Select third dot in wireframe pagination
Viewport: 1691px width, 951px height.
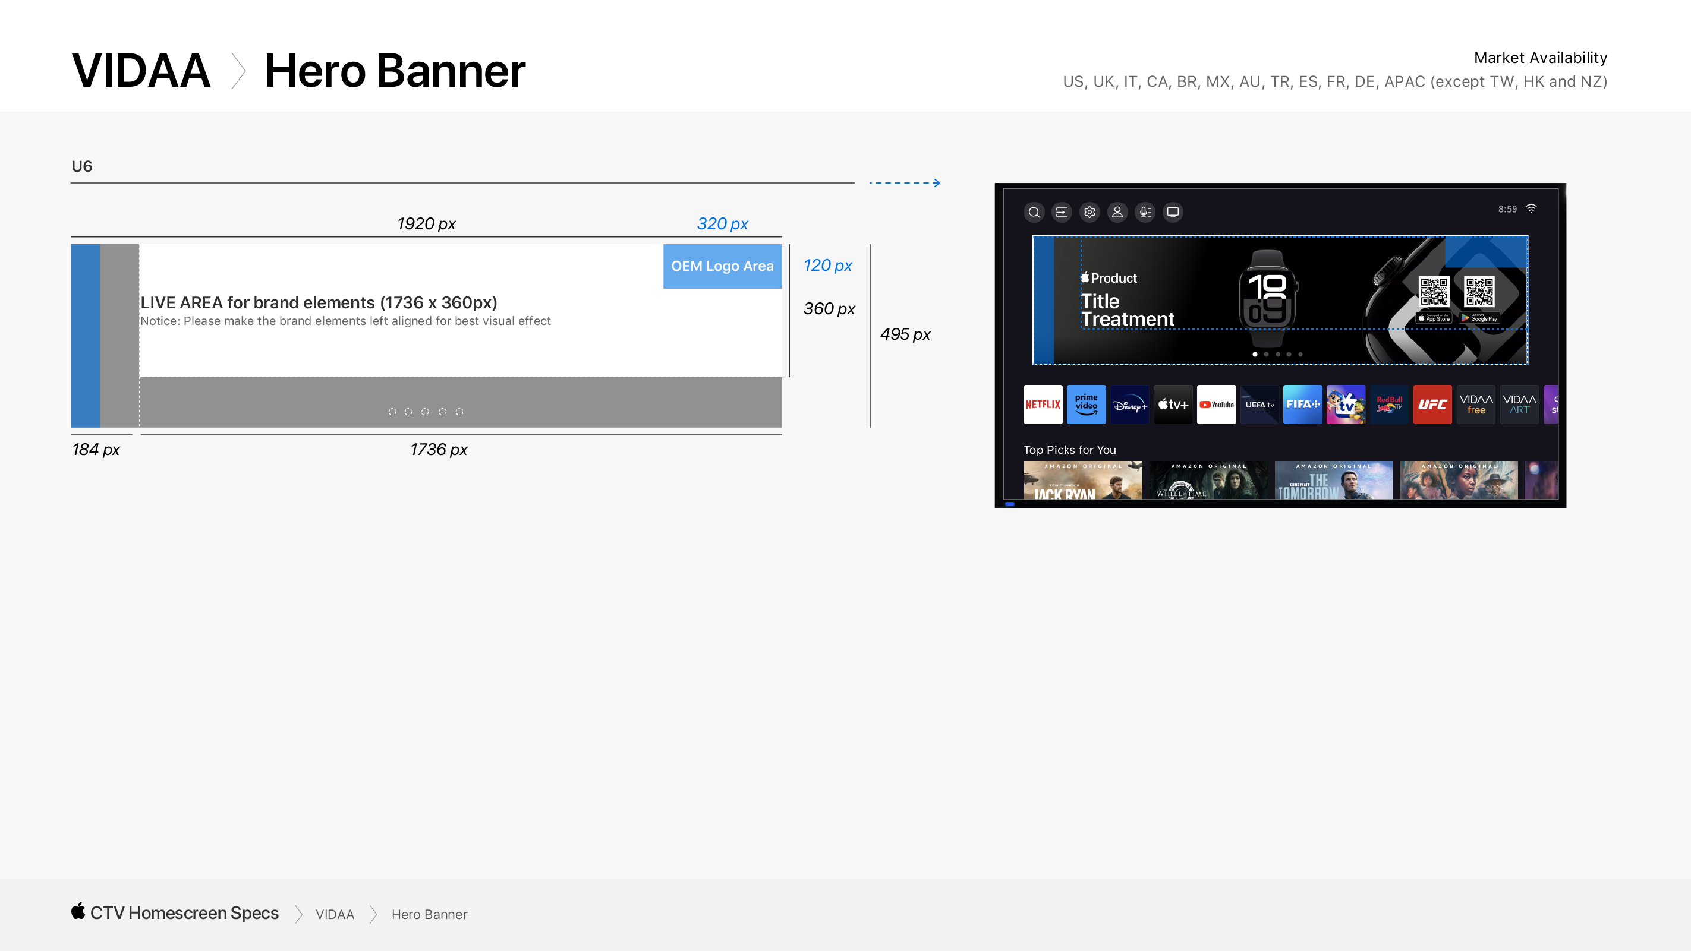[x=426, y=412]
